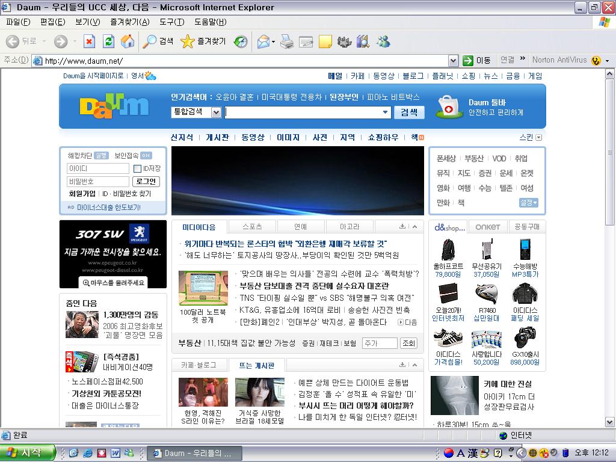Open the 파일(F) menu
This screenshot has height=462, width=616.
click(x=18, y=22)
